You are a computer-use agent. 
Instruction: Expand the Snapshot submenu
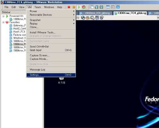click(x=51, y=20)
